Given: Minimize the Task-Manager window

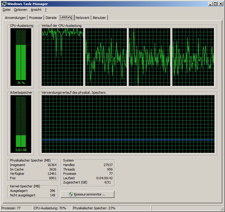Looking at the screenshot, I should [x=210, y=4].
